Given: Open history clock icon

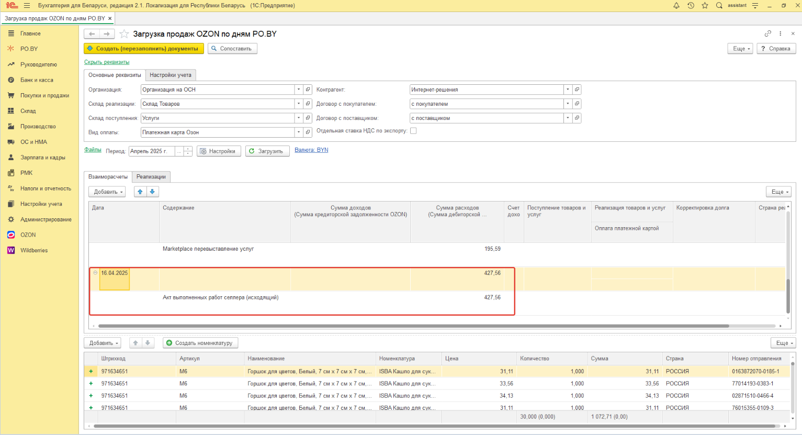Looking at the screenshot, I should point(691,5).
